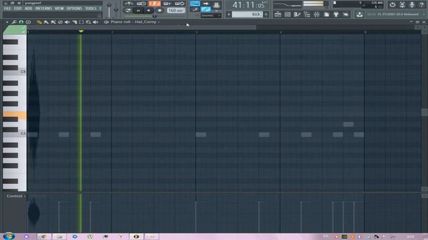Image resolution: width=428 pixels, height=240 pixels.
Task: Select the Slice tool in piano roll
Action: coord(74,22)
